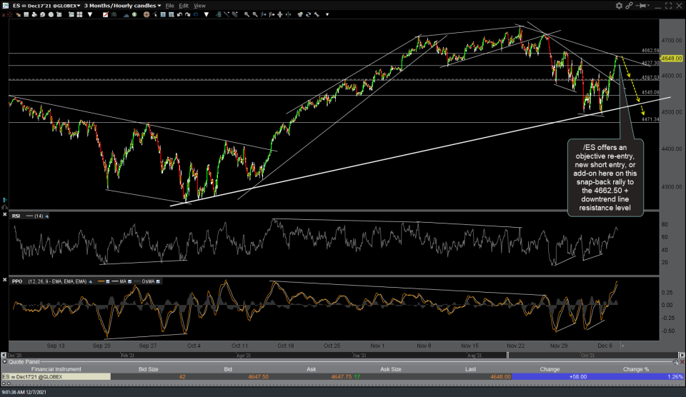Click the 4471.34 support level label

pos(650,119)
